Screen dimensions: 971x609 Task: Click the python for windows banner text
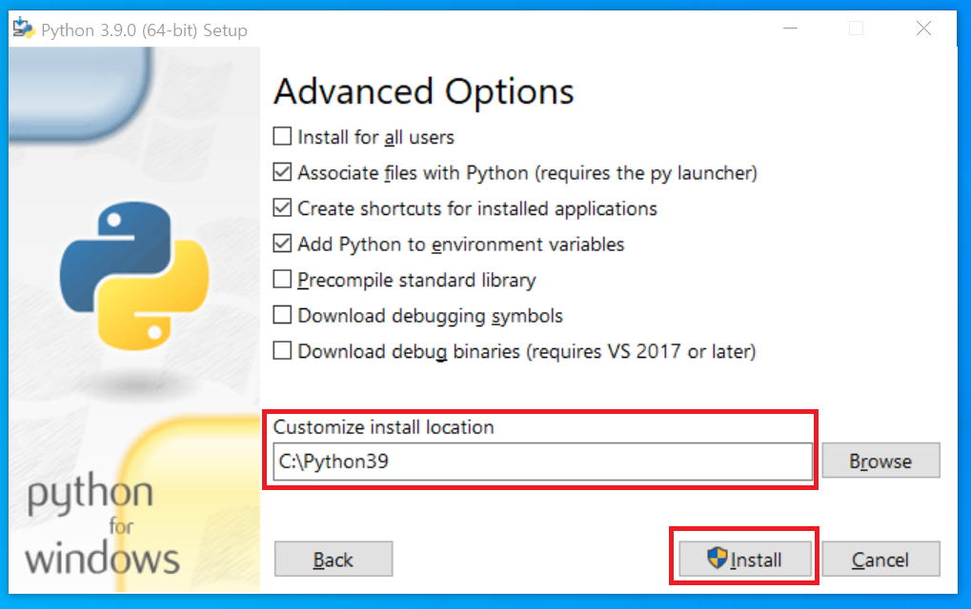point(103,524)
